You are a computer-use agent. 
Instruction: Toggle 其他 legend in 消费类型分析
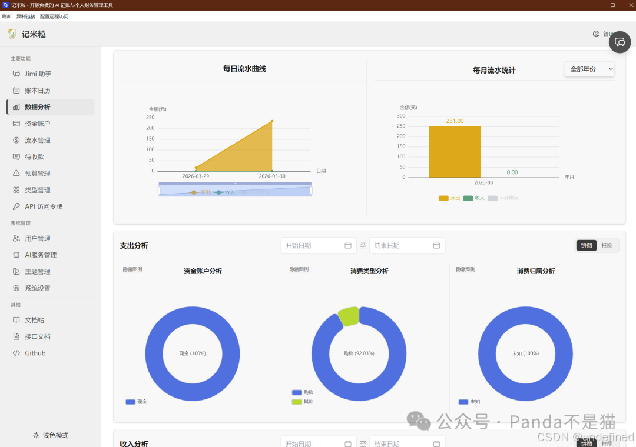(x=303, y=402)
